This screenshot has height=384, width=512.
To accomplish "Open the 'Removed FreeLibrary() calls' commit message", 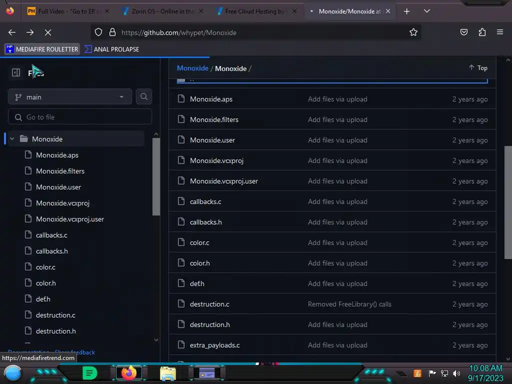I will coord(349,304).
